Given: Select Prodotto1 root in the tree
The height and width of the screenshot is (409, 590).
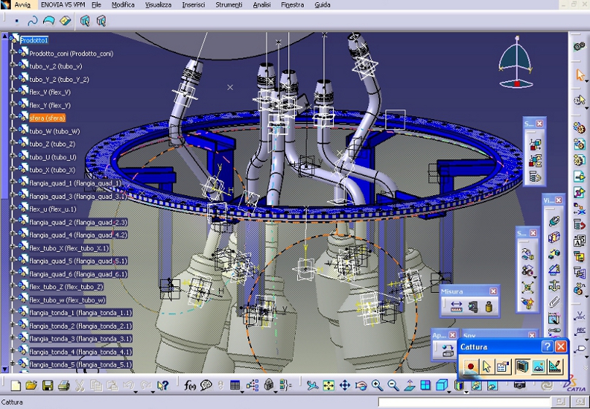Looking at the screenshot, I should 34,40.
